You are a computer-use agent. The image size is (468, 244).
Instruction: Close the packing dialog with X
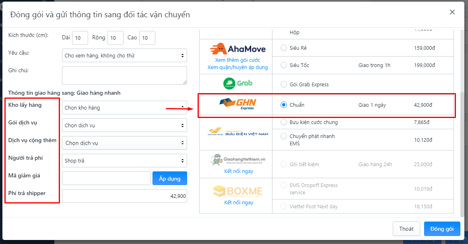click(452, 12)
